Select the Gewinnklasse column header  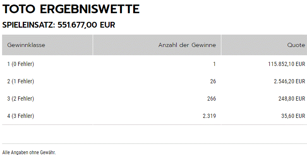click(47, 45)
